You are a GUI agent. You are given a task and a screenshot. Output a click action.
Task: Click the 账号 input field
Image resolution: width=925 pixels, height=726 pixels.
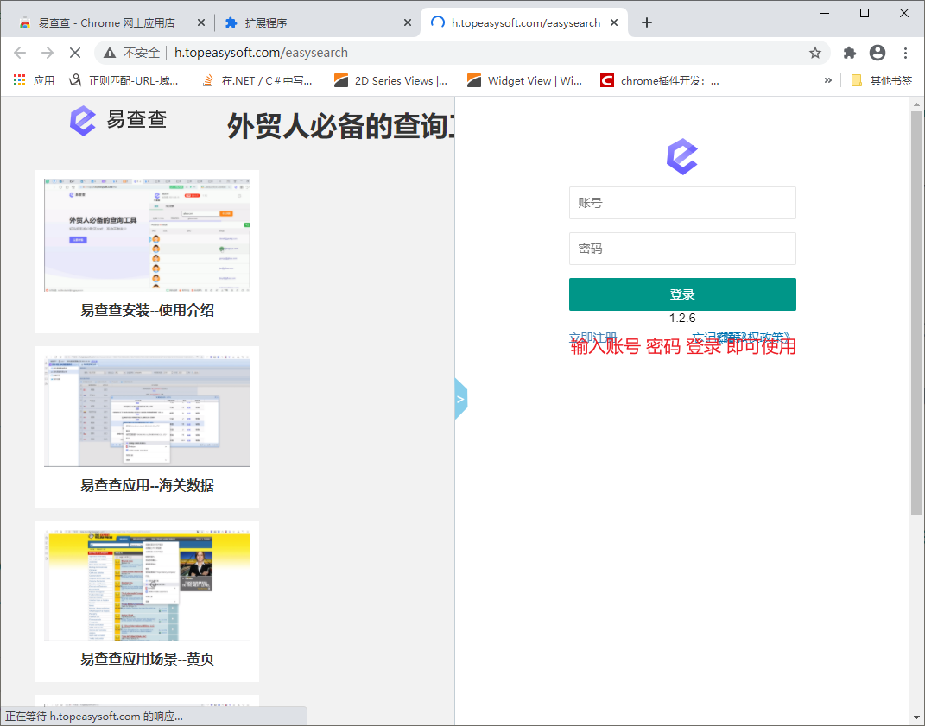click(x=682, y=203)
